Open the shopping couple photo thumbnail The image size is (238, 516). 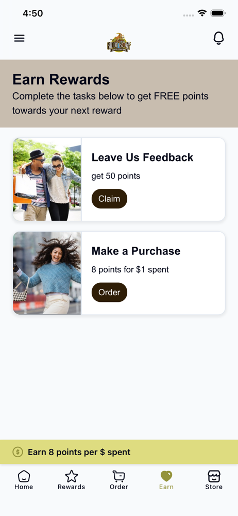point(47,180)
